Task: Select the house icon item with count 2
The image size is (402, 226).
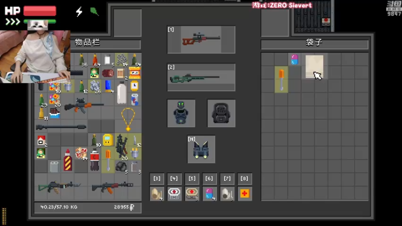Action: coord(41,141)
